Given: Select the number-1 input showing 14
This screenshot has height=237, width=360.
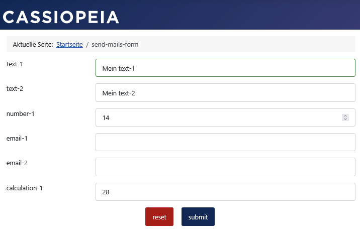Looking at the screenshot, I should (x=216, y=117).
